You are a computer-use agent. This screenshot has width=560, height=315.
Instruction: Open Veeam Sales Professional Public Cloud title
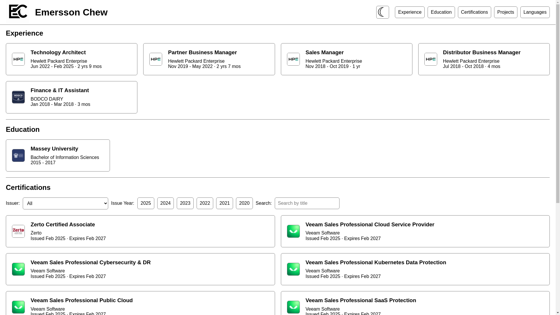(81, 300)
